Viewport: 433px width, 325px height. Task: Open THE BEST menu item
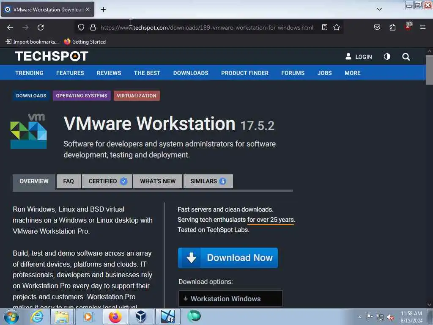147,73
